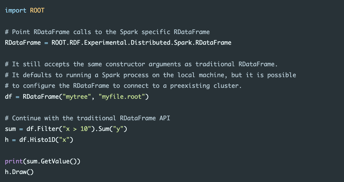Click the comment about defaulting to local Spark process
The height and width of the screenshot is (182, 344).
pyautogui.click(x=150, y=75)
